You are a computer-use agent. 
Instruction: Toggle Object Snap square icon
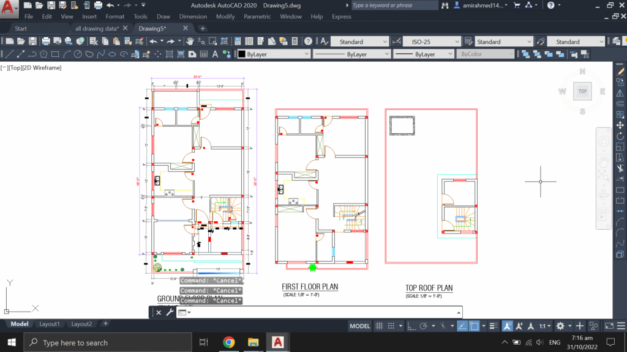coord(475,326)
